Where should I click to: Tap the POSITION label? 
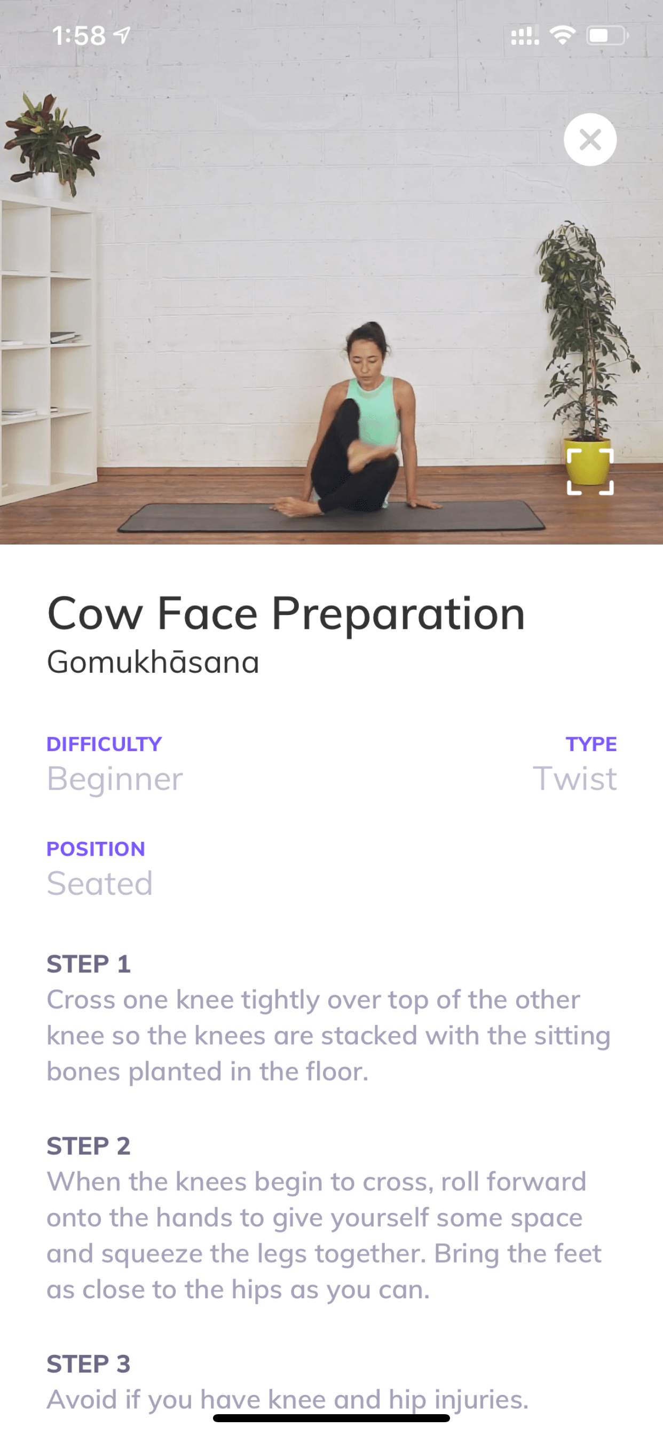tap(96, 848)
